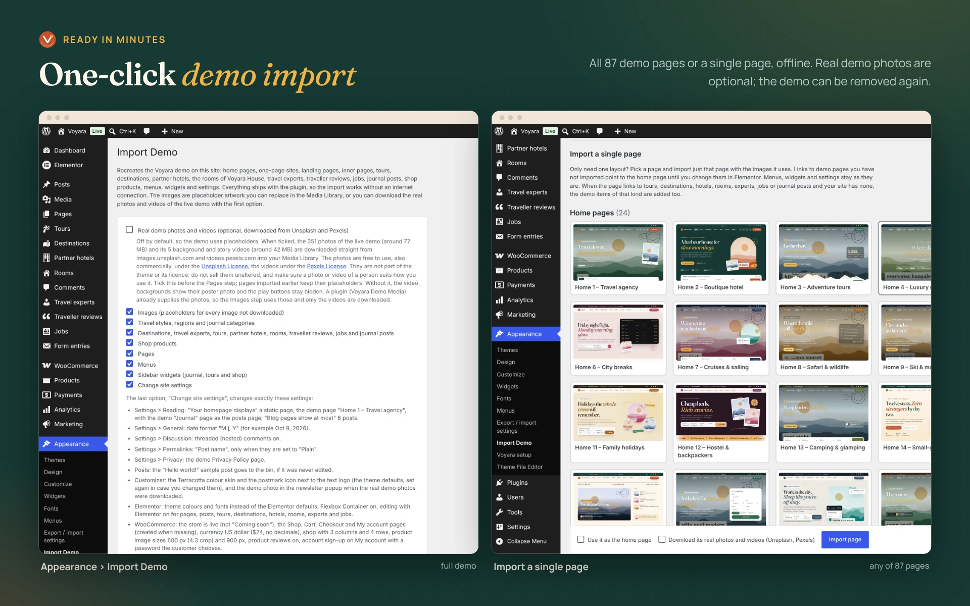This screenshot has height=606, width=970.
Task: Click the Destinations icon in the left window's sidebar
Action: [x=46, y=243]
